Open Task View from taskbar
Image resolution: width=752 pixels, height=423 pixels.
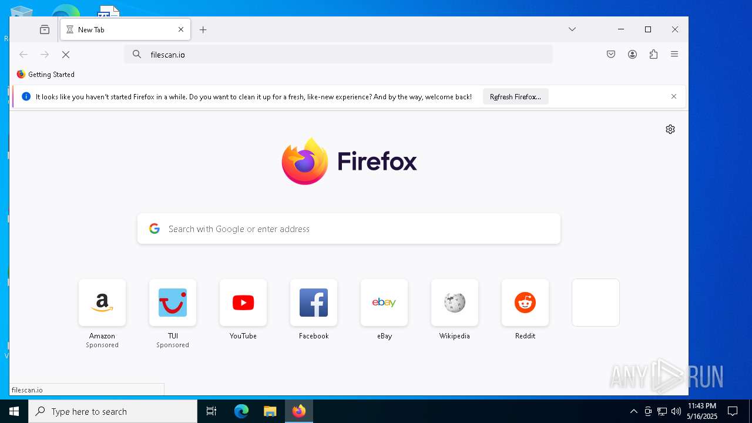211,411
